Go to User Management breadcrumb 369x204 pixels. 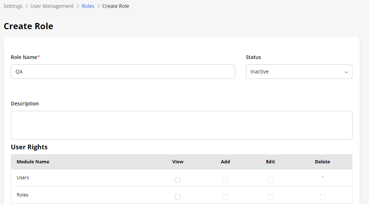[52, 6]
